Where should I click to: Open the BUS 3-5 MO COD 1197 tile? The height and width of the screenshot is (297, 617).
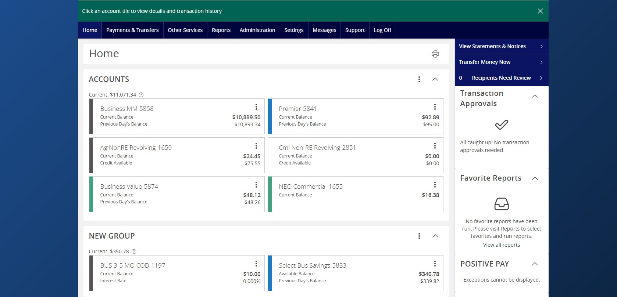[x=177, y=273]
